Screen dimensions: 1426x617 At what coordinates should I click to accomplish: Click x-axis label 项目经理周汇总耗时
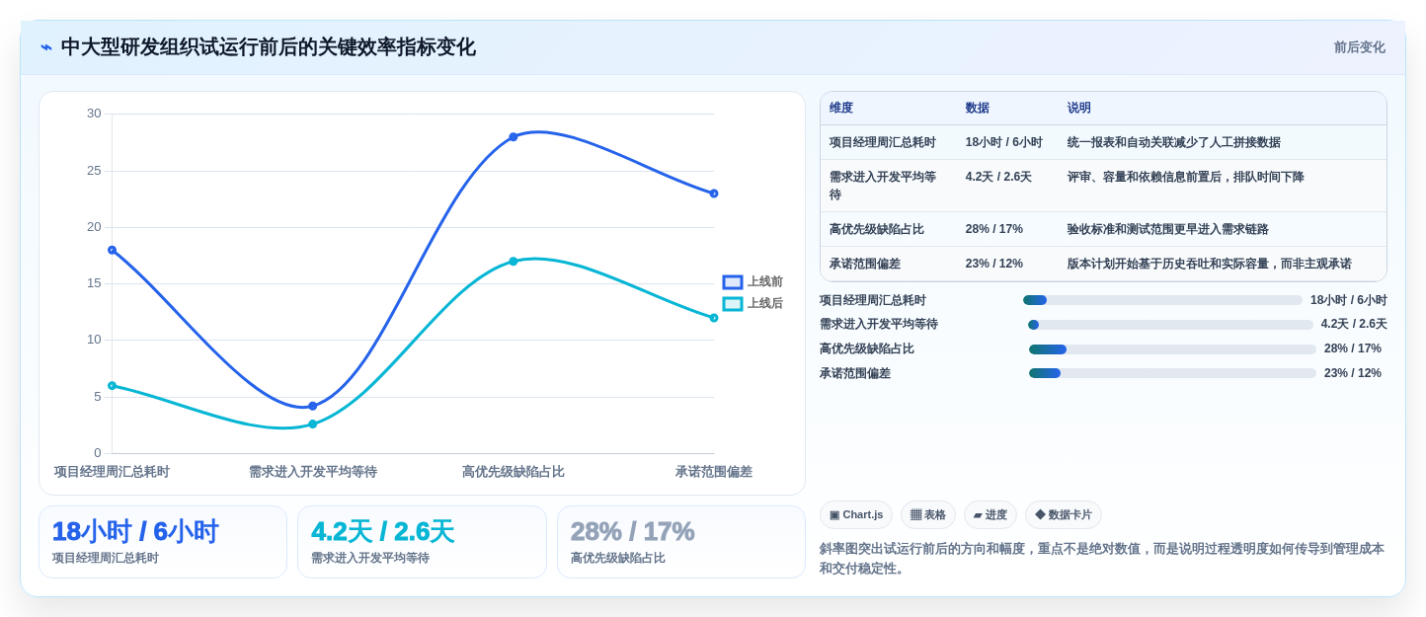112,472
